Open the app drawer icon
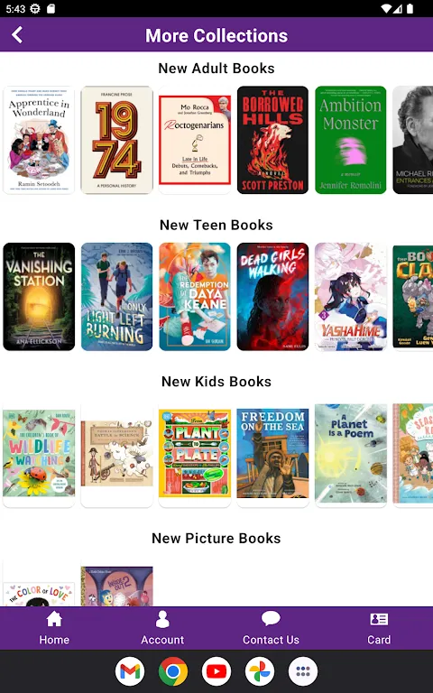433x693 pixels. pos(303,671)
